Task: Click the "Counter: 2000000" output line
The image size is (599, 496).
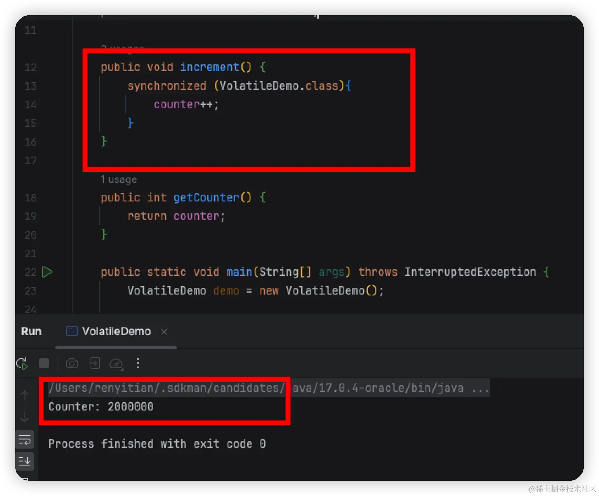Action: pyautogui.click(x=101, y=407)
